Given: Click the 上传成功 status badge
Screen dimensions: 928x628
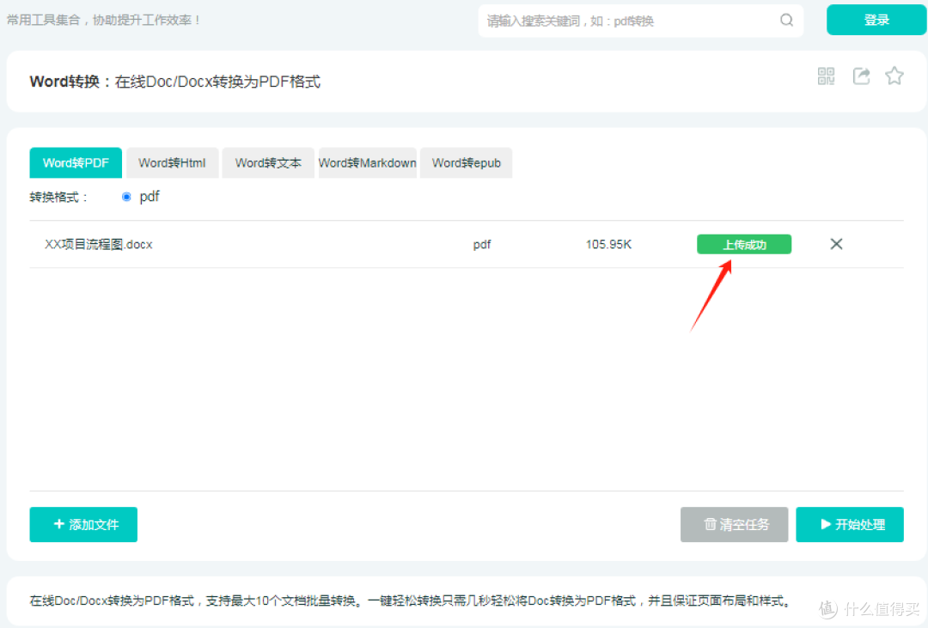Looking at the screenshot, I should pos(744,245).
